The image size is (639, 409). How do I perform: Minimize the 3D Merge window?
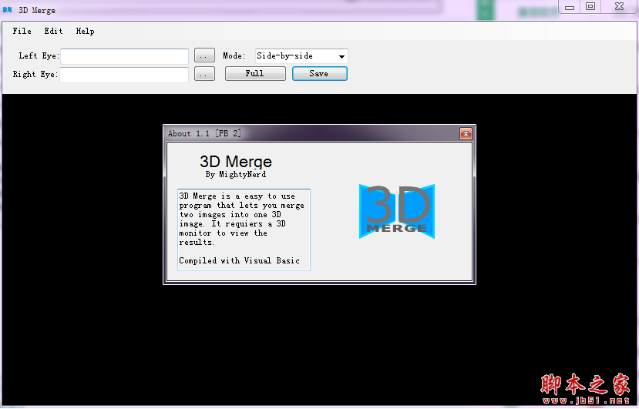coord(570,7)
